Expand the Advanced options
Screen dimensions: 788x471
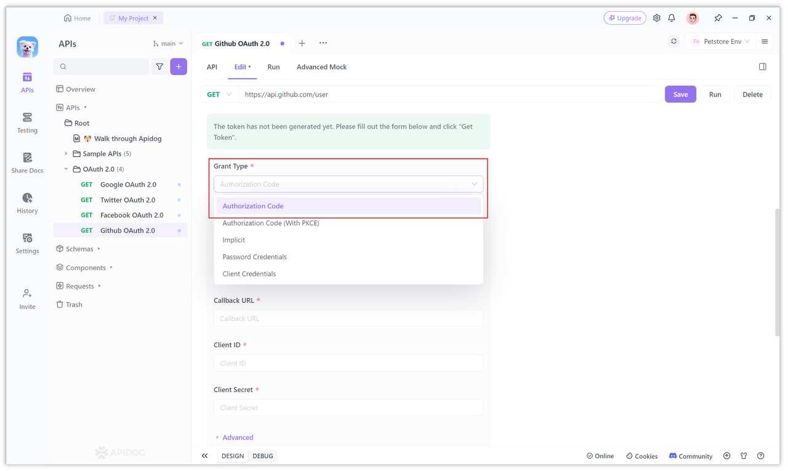tap(234, 437)
